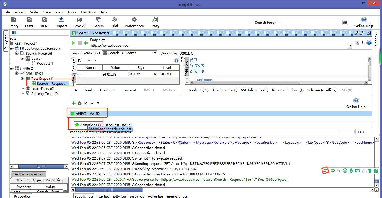Select the XML response view tab

tap(187, 62)
